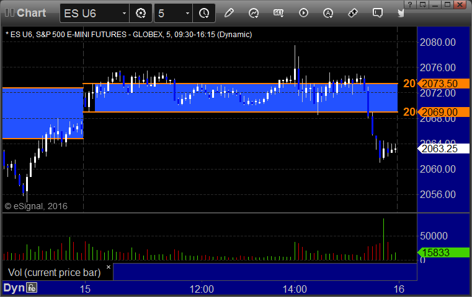
Task: Maximize the chart window
Action: [x=448, y=4]
